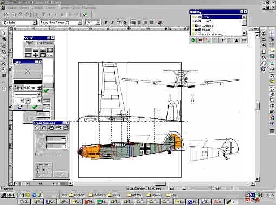Tick the checkbox in Transformace panel
This screenshot has height=205, width=276.
[36, 154]
